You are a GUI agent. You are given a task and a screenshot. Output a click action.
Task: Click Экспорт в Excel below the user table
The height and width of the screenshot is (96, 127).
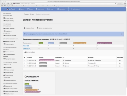(30, 52)
